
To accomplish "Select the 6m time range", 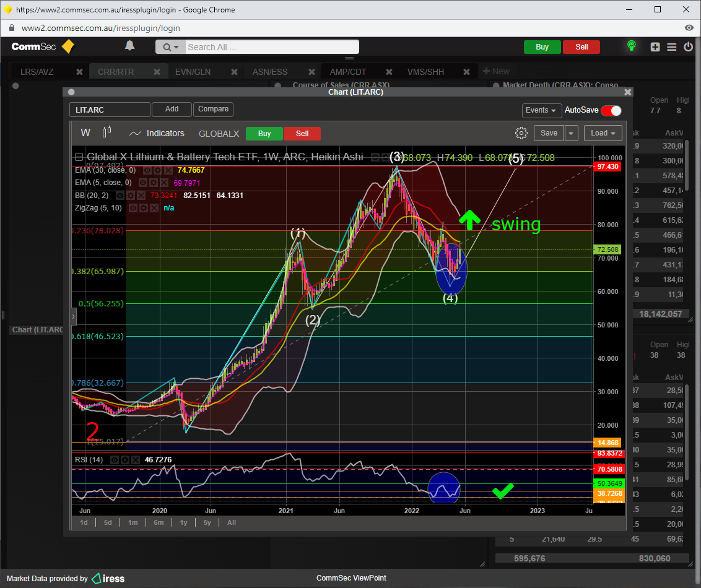I will [159, 522].
